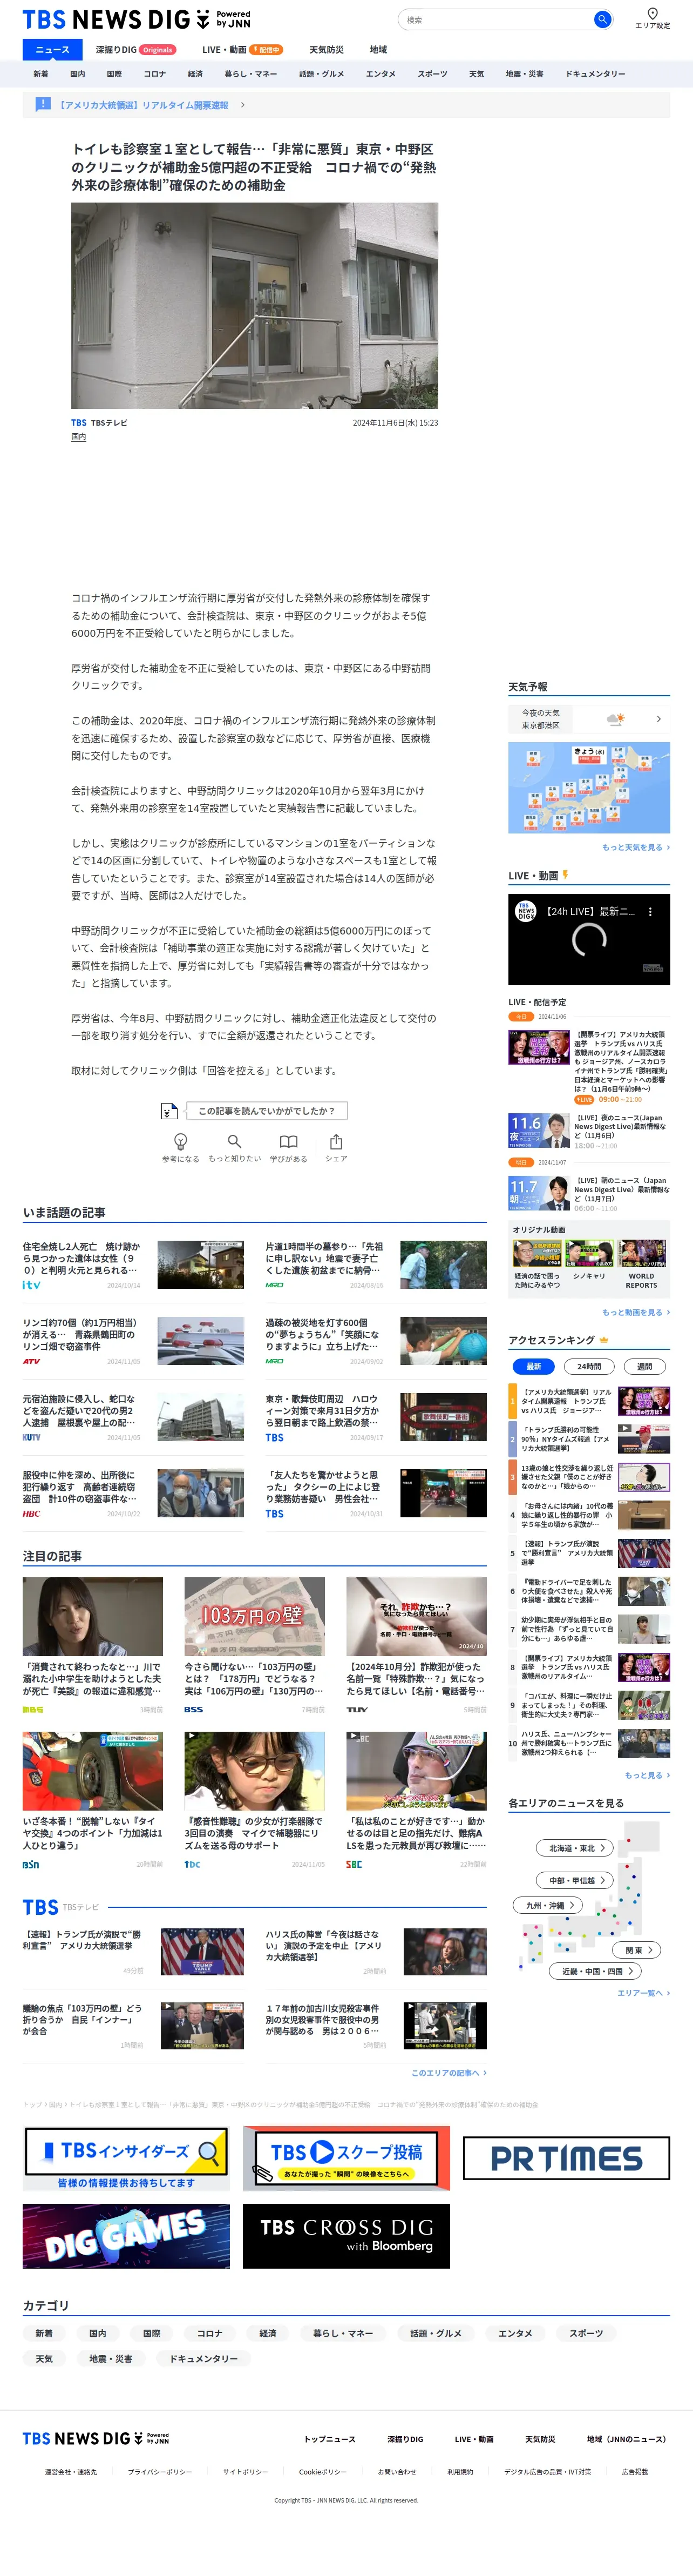Viewport: 693px width, 2576px height.
Task: Switch to the LIVE・動画 tab in header
Action: pyautogui.click(x=242, y=50)
